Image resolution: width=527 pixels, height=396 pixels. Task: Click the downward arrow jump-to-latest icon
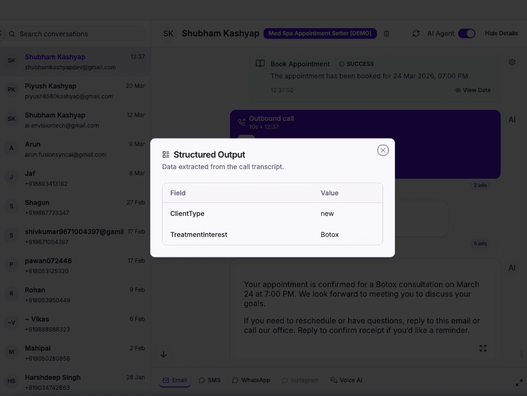click(x=164, y=354)
